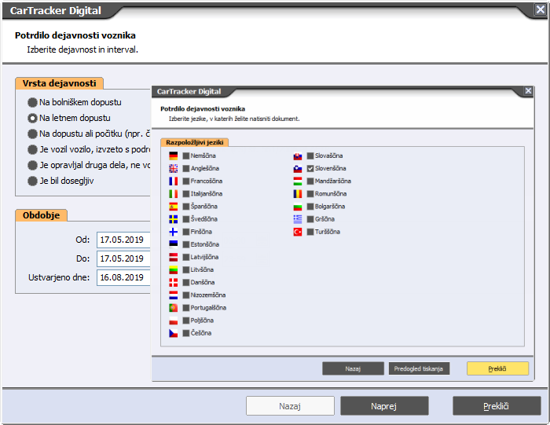
Task: Click Predogled tiskanja in the language dialog
Action: [x=419, y=368]
